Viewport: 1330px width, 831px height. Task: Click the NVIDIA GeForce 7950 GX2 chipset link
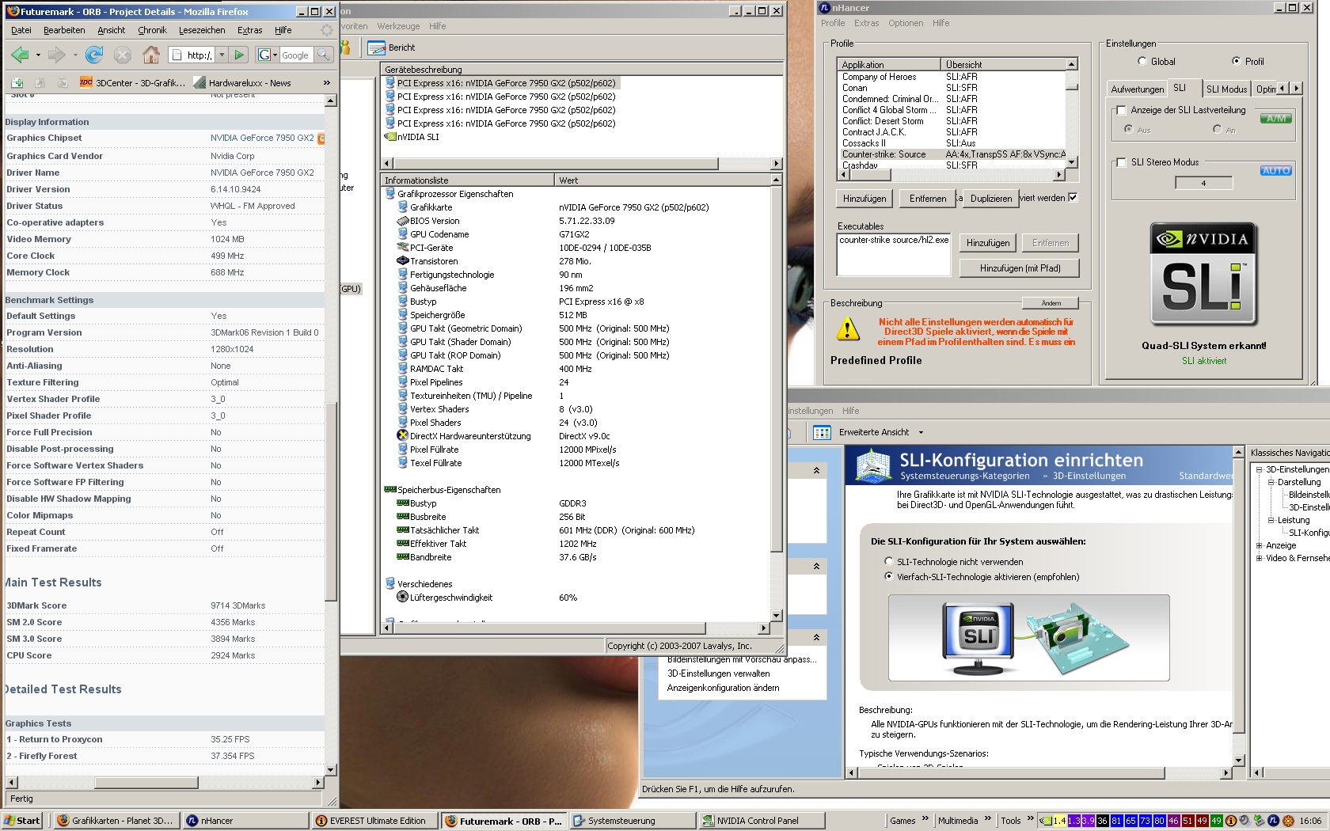(x=262, y=138)
